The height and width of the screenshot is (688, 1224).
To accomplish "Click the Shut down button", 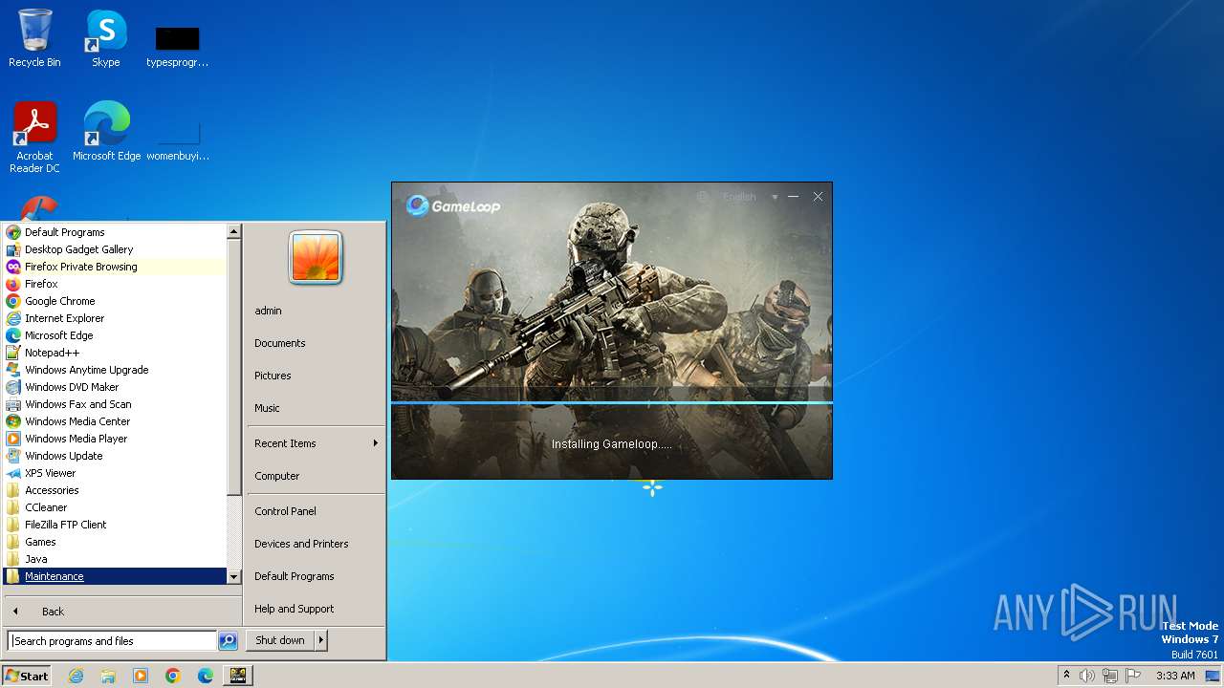I will tap(280, 640).
